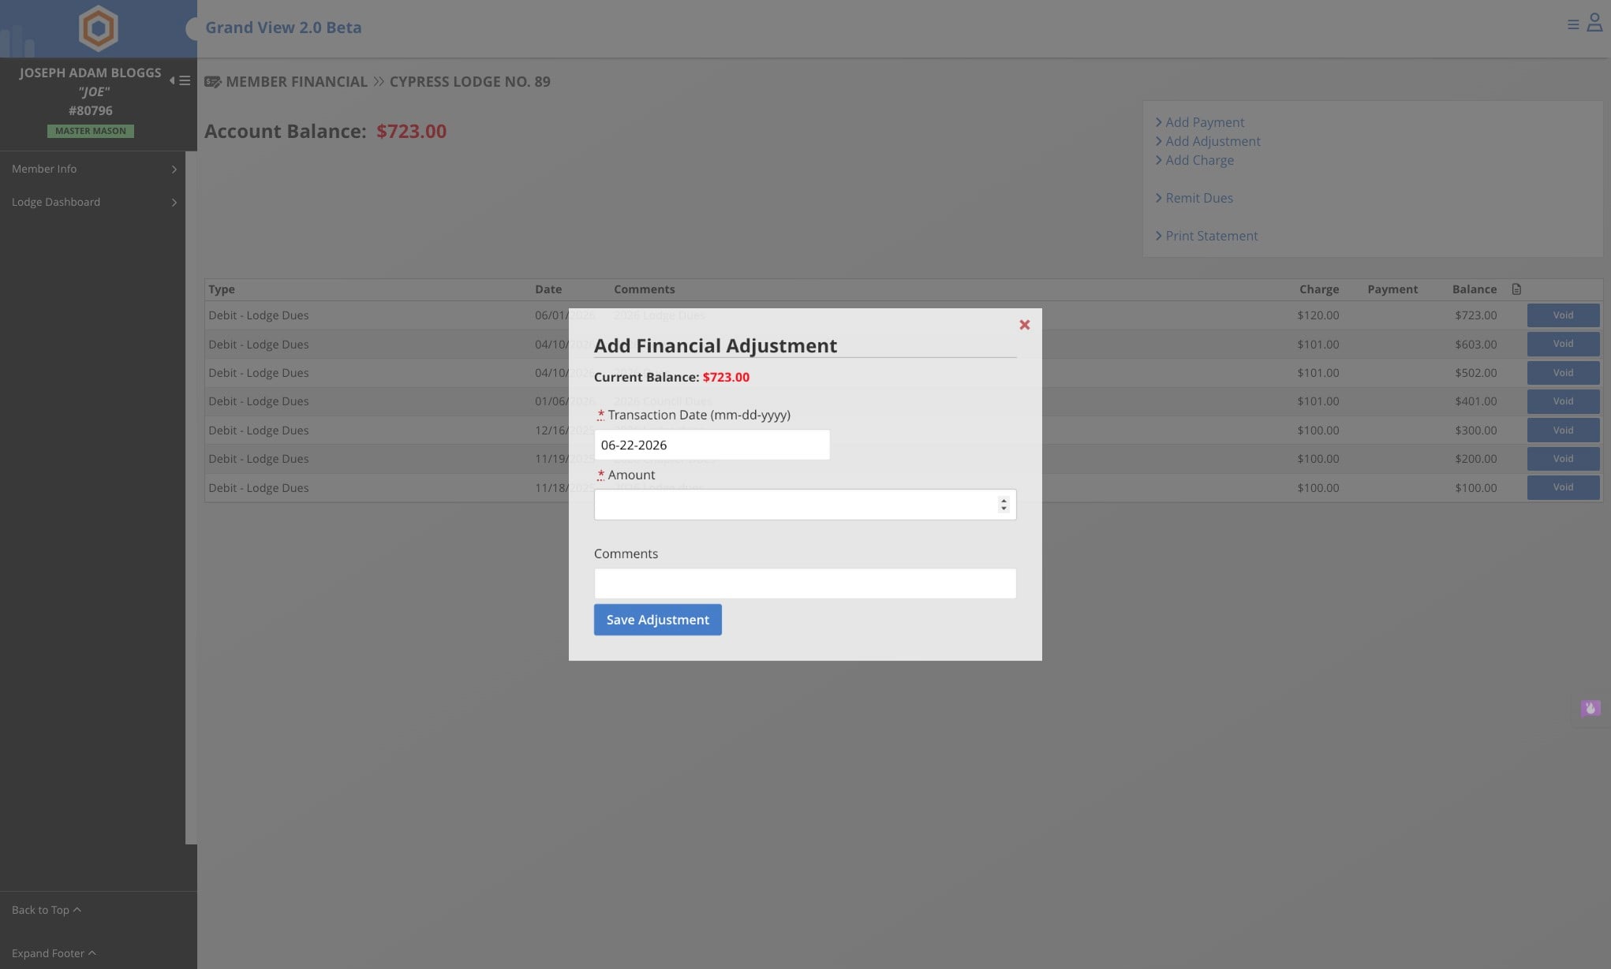1611x969 pixels.
Task: Click the Charge column header
Action: (1319, 289)
